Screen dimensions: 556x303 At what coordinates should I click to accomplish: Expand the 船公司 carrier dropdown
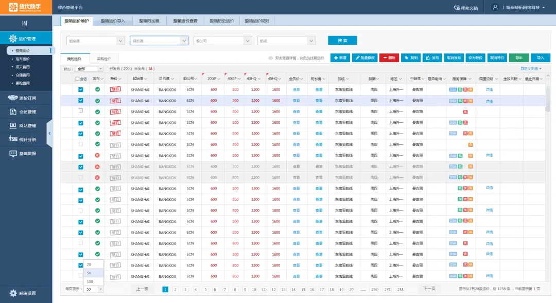[x=248, y=41]
